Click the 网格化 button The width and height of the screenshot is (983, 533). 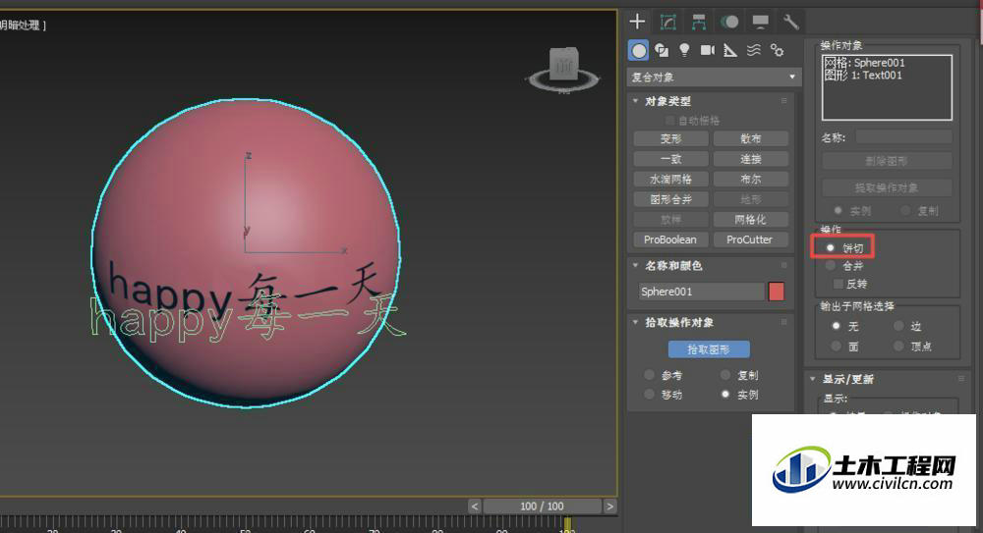[750, 219]
